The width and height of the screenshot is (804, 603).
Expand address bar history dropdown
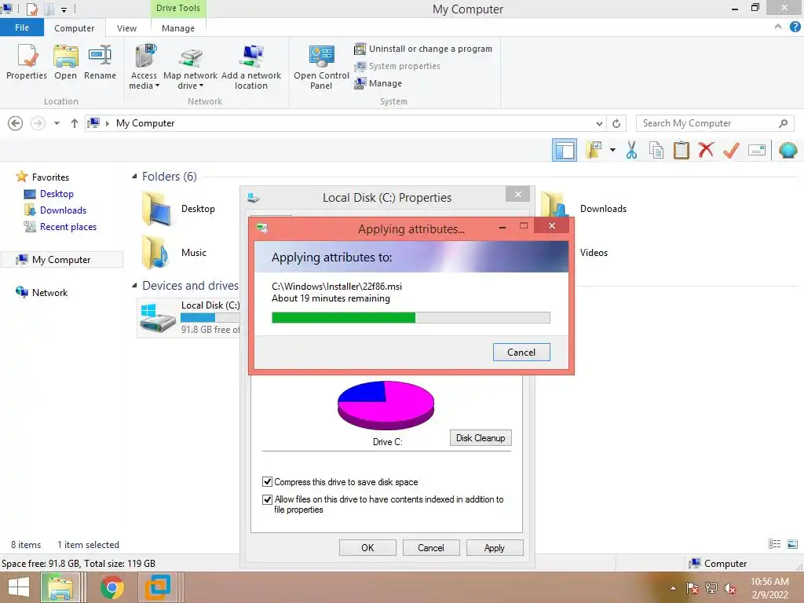pyautogui.click(x=599, y=123)
